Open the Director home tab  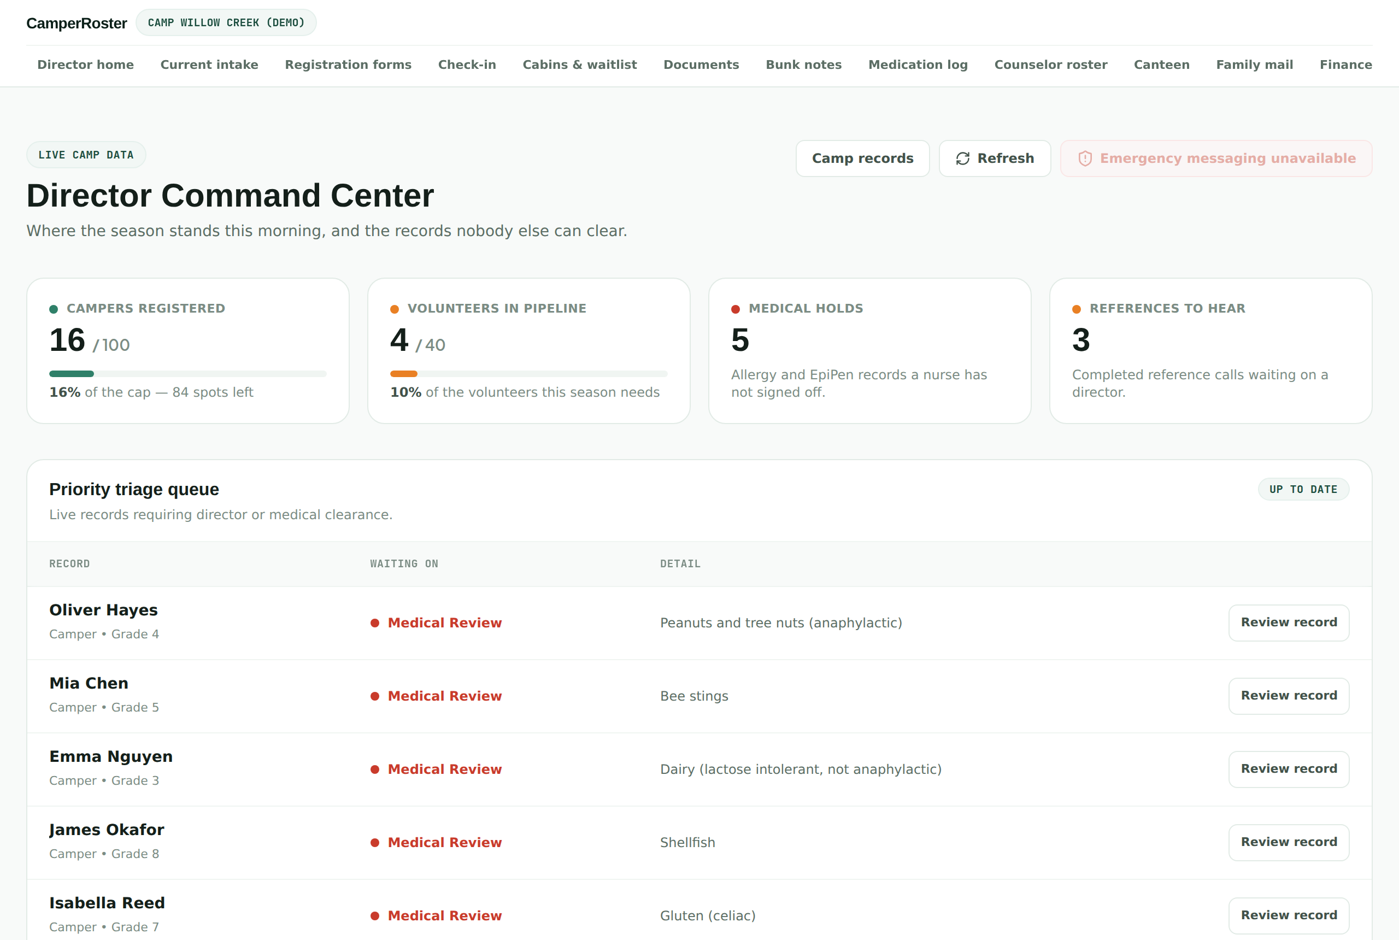click(86, 64)
